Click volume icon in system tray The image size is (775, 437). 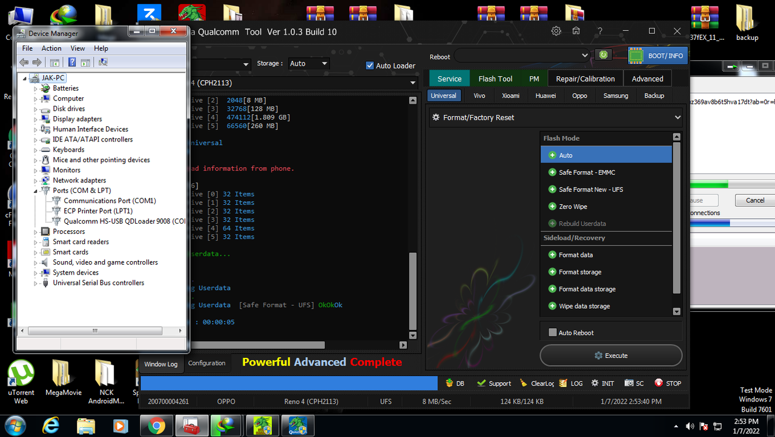691,426
